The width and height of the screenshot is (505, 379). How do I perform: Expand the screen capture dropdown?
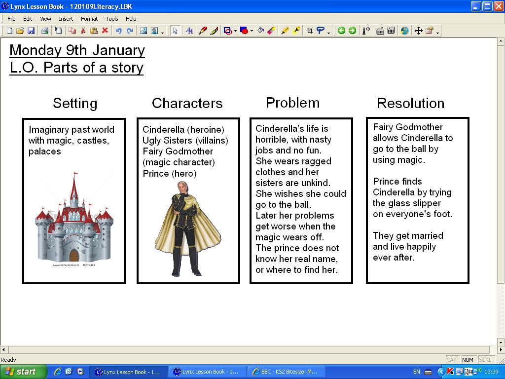pos(438,33)
